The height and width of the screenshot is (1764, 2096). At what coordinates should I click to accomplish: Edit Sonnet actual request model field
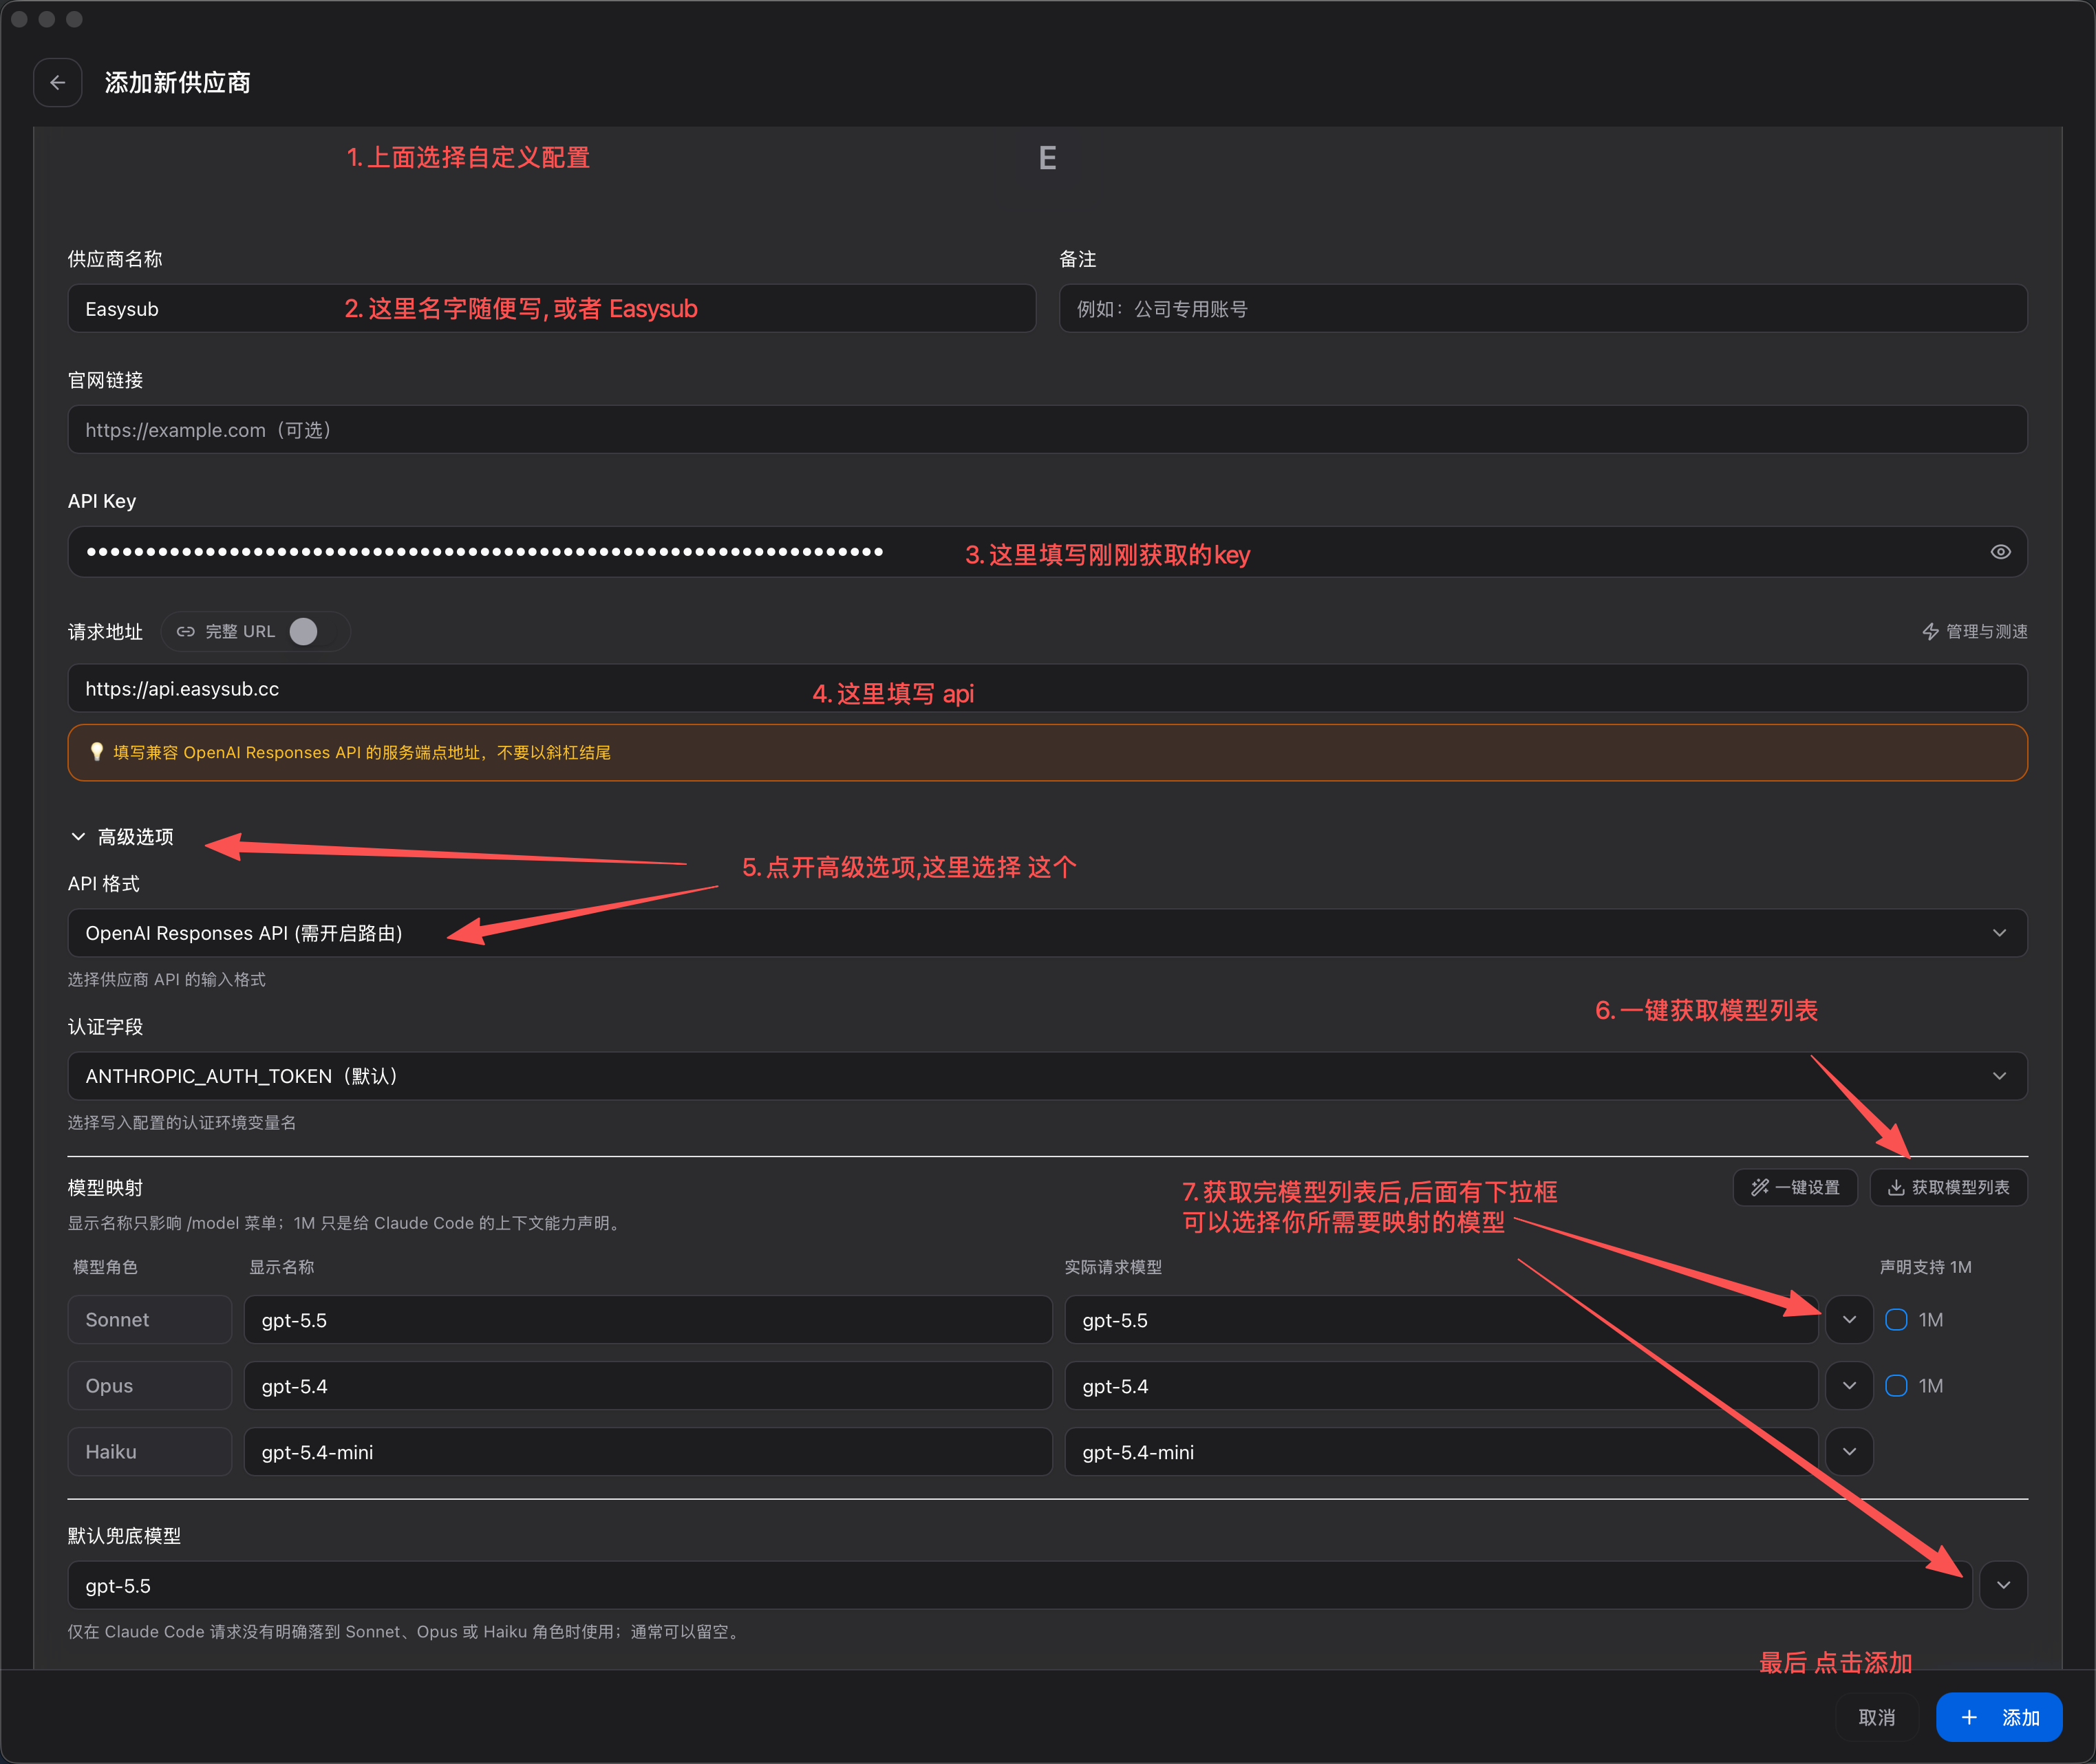tap(1441, 1320)
